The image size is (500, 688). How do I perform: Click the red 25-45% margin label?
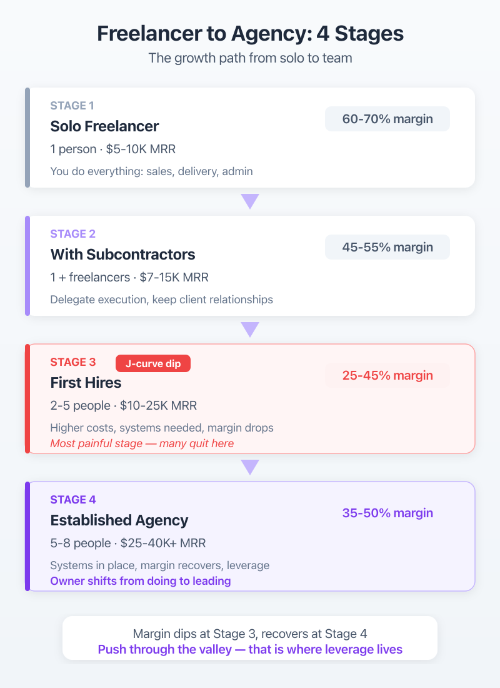click(387, 375)
